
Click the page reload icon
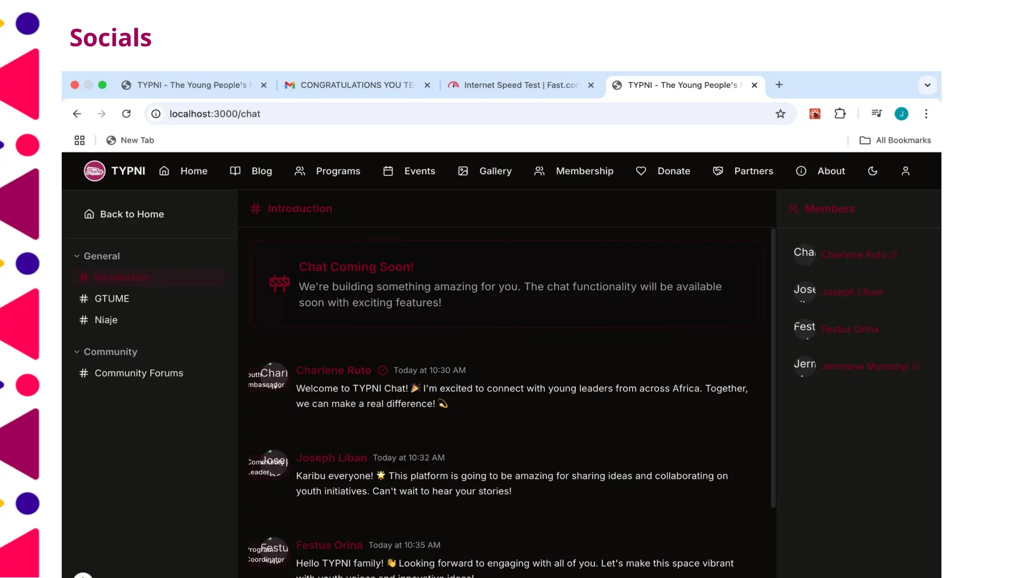(126, 114)
